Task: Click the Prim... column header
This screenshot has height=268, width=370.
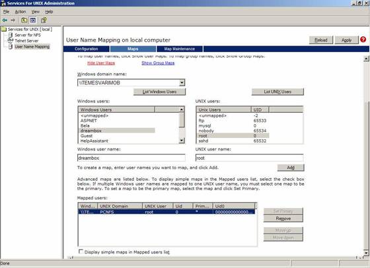Action: coord(203,206)
